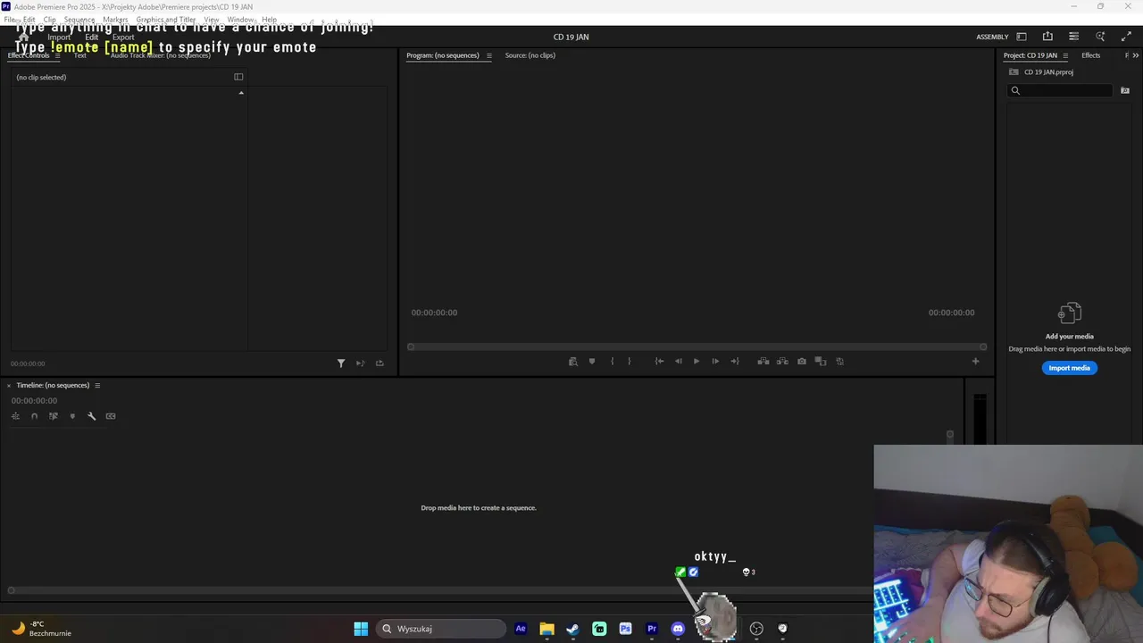
Task: Click the export icon at Effect Controls bottom
Action: (380, 363)
